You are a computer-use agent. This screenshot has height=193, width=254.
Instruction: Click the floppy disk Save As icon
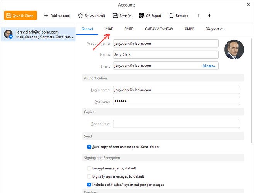tap(115, 15)
